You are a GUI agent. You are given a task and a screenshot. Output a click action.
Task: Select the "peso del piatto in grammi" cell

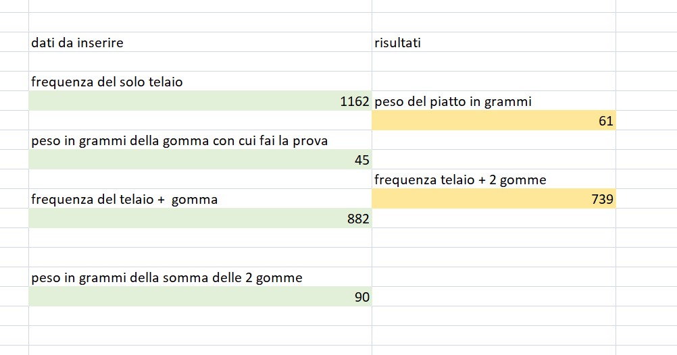(453, 101)
